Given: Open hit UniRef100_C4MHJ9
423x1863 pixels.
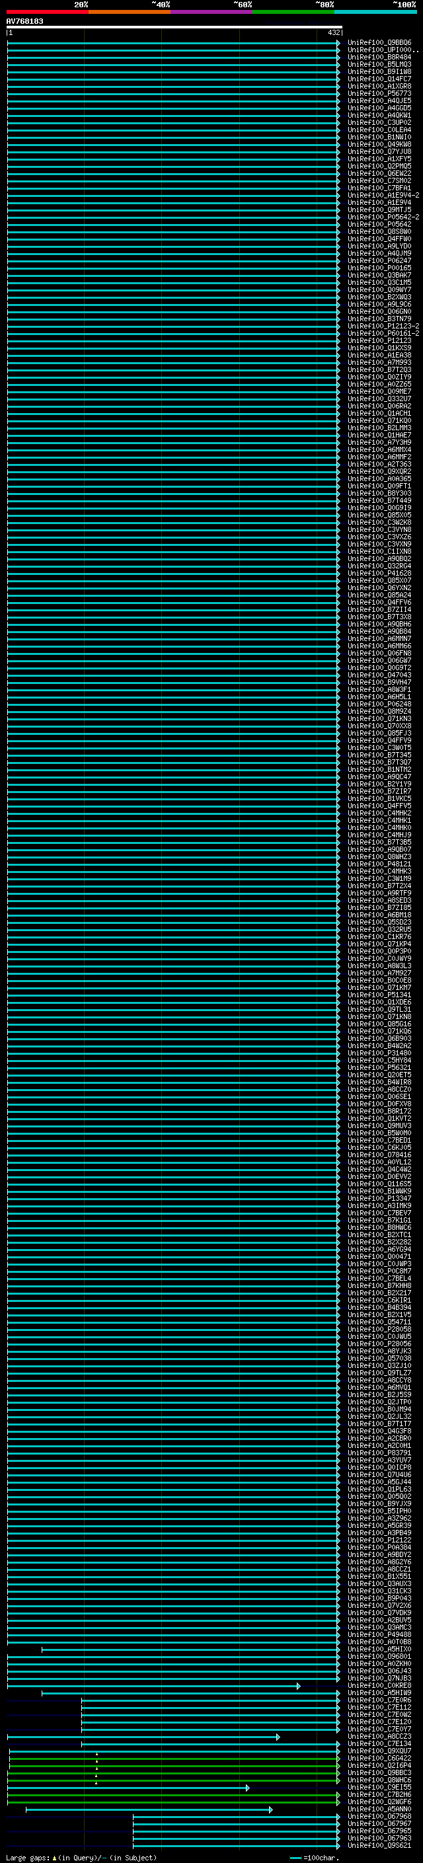Looking at the screenshot, I should click(379, 835).
